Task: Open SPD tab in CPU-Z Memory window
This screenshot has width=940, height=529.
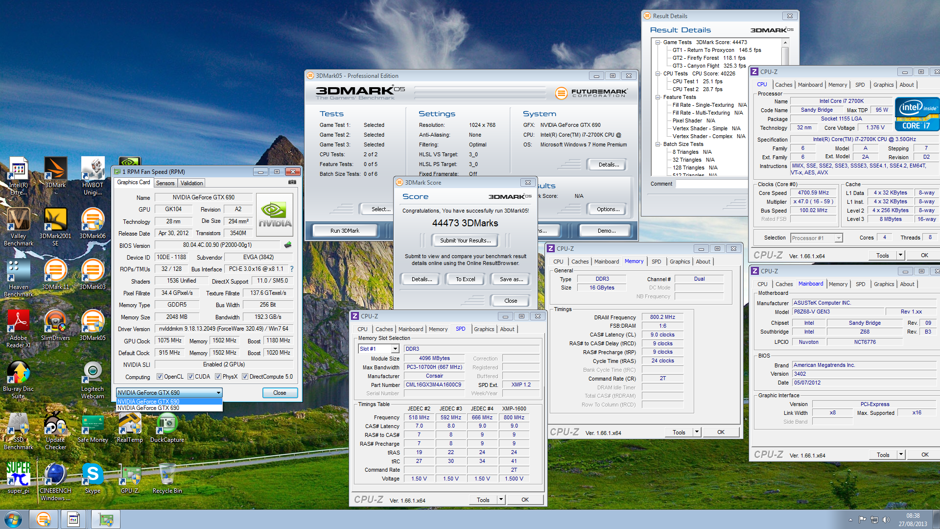Action: pyautogui.click(x=657, y=262)
